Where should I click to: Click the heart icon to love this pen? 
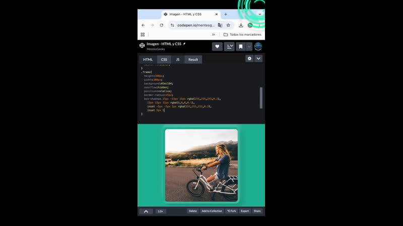(218, 47)
